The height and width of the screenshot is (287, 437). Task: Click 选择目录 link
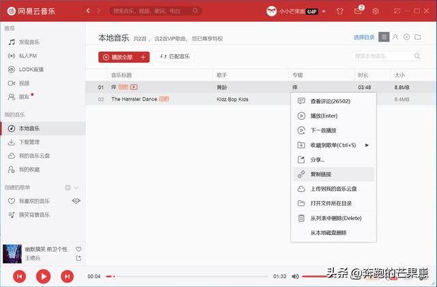point(364,37)
